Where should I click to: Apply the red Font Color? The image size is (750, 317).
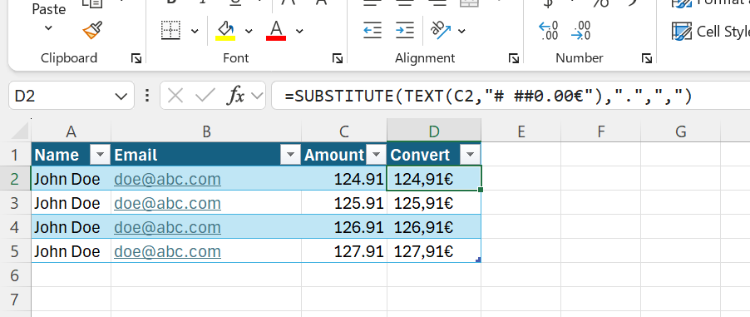(276, 31)
